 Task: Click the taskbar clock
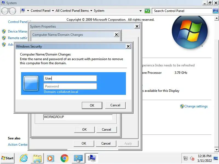click(204, 158)
